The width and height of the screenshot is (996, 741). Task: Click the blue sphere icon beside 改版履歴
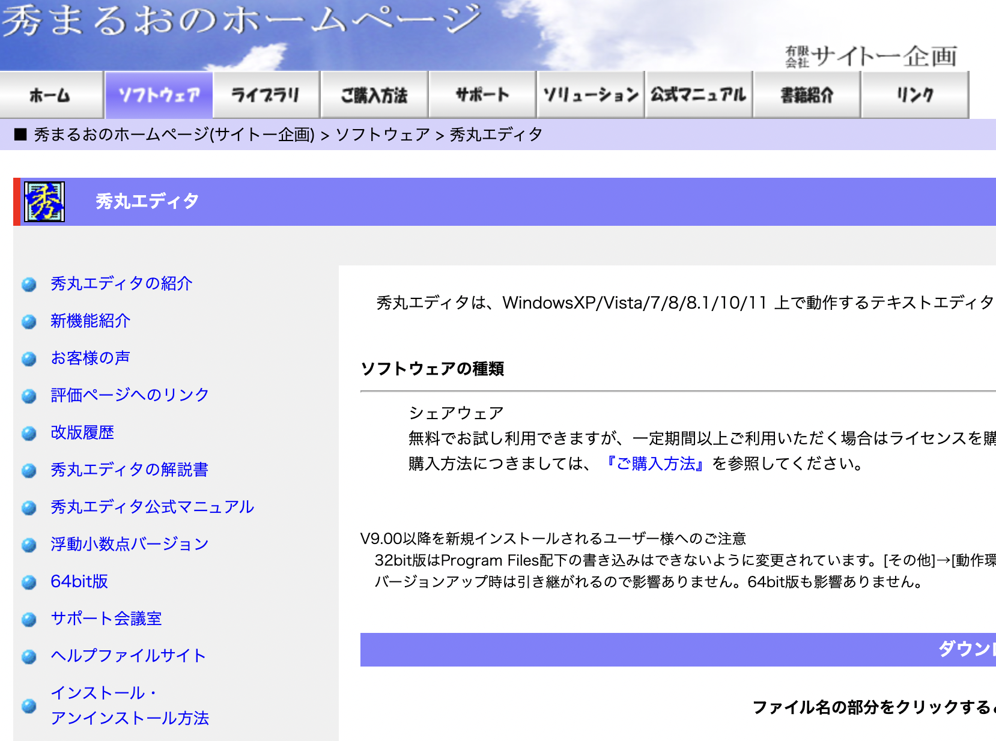click(28, 432)
